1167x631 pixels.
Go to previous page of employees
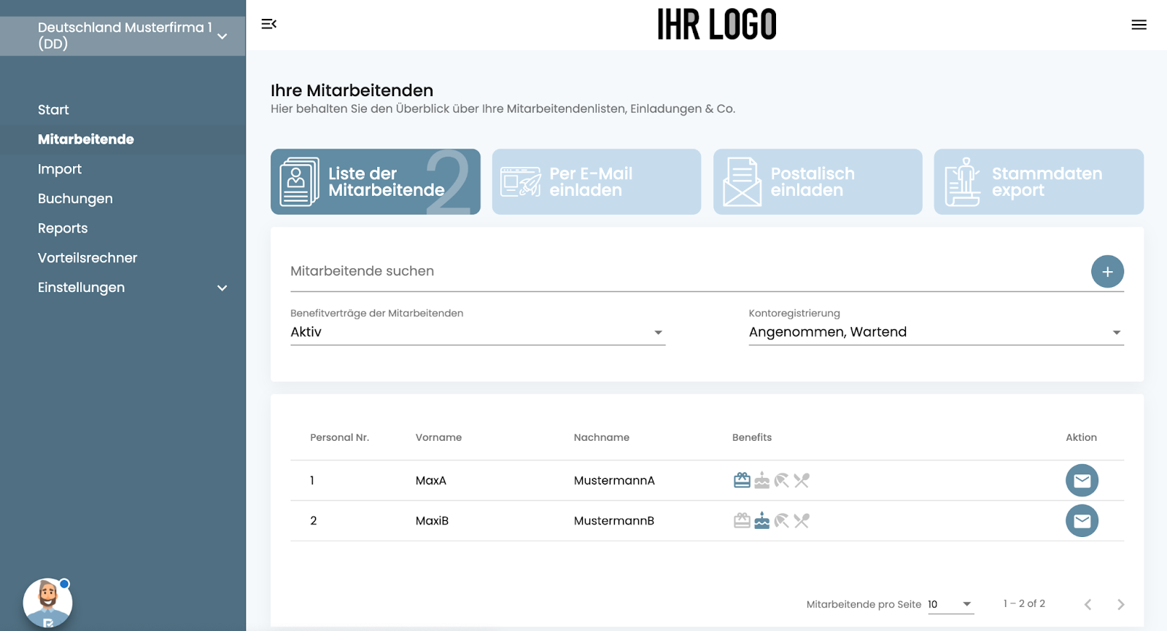[x=1087, y=604]
